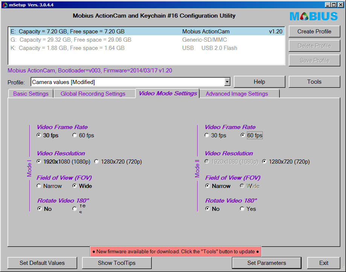Select drive E: Mobius ActionCam row

tap(146, 32)
